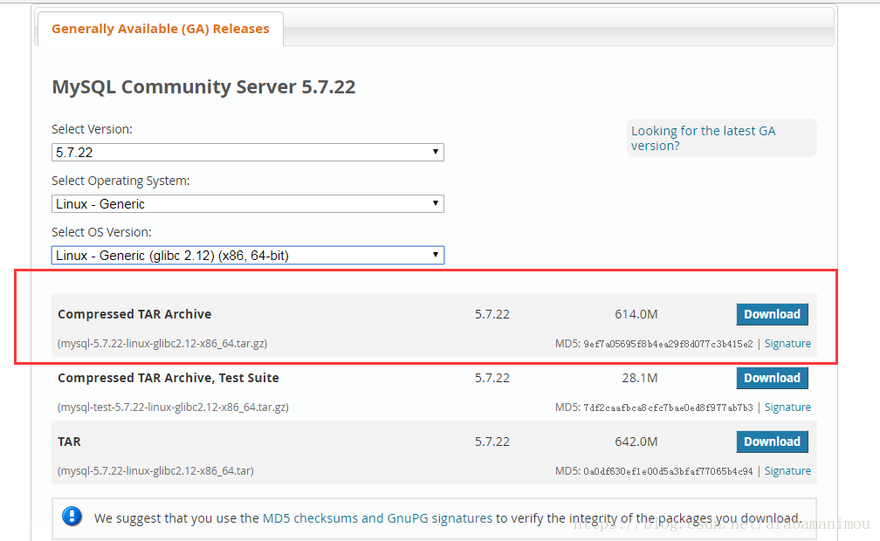Open the Select Operating System dropdown

click(248, 203)
